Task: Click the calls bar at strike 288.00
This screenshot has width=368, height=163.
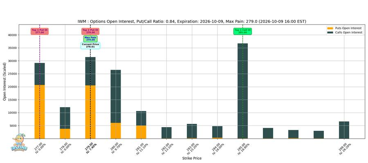Action: tap(344, 130)
